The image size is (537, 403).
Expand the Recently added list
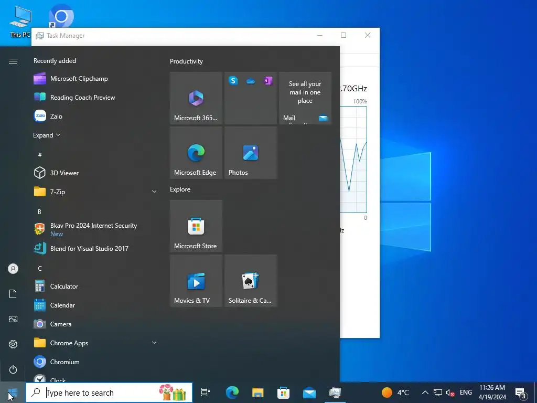(47, 135)
